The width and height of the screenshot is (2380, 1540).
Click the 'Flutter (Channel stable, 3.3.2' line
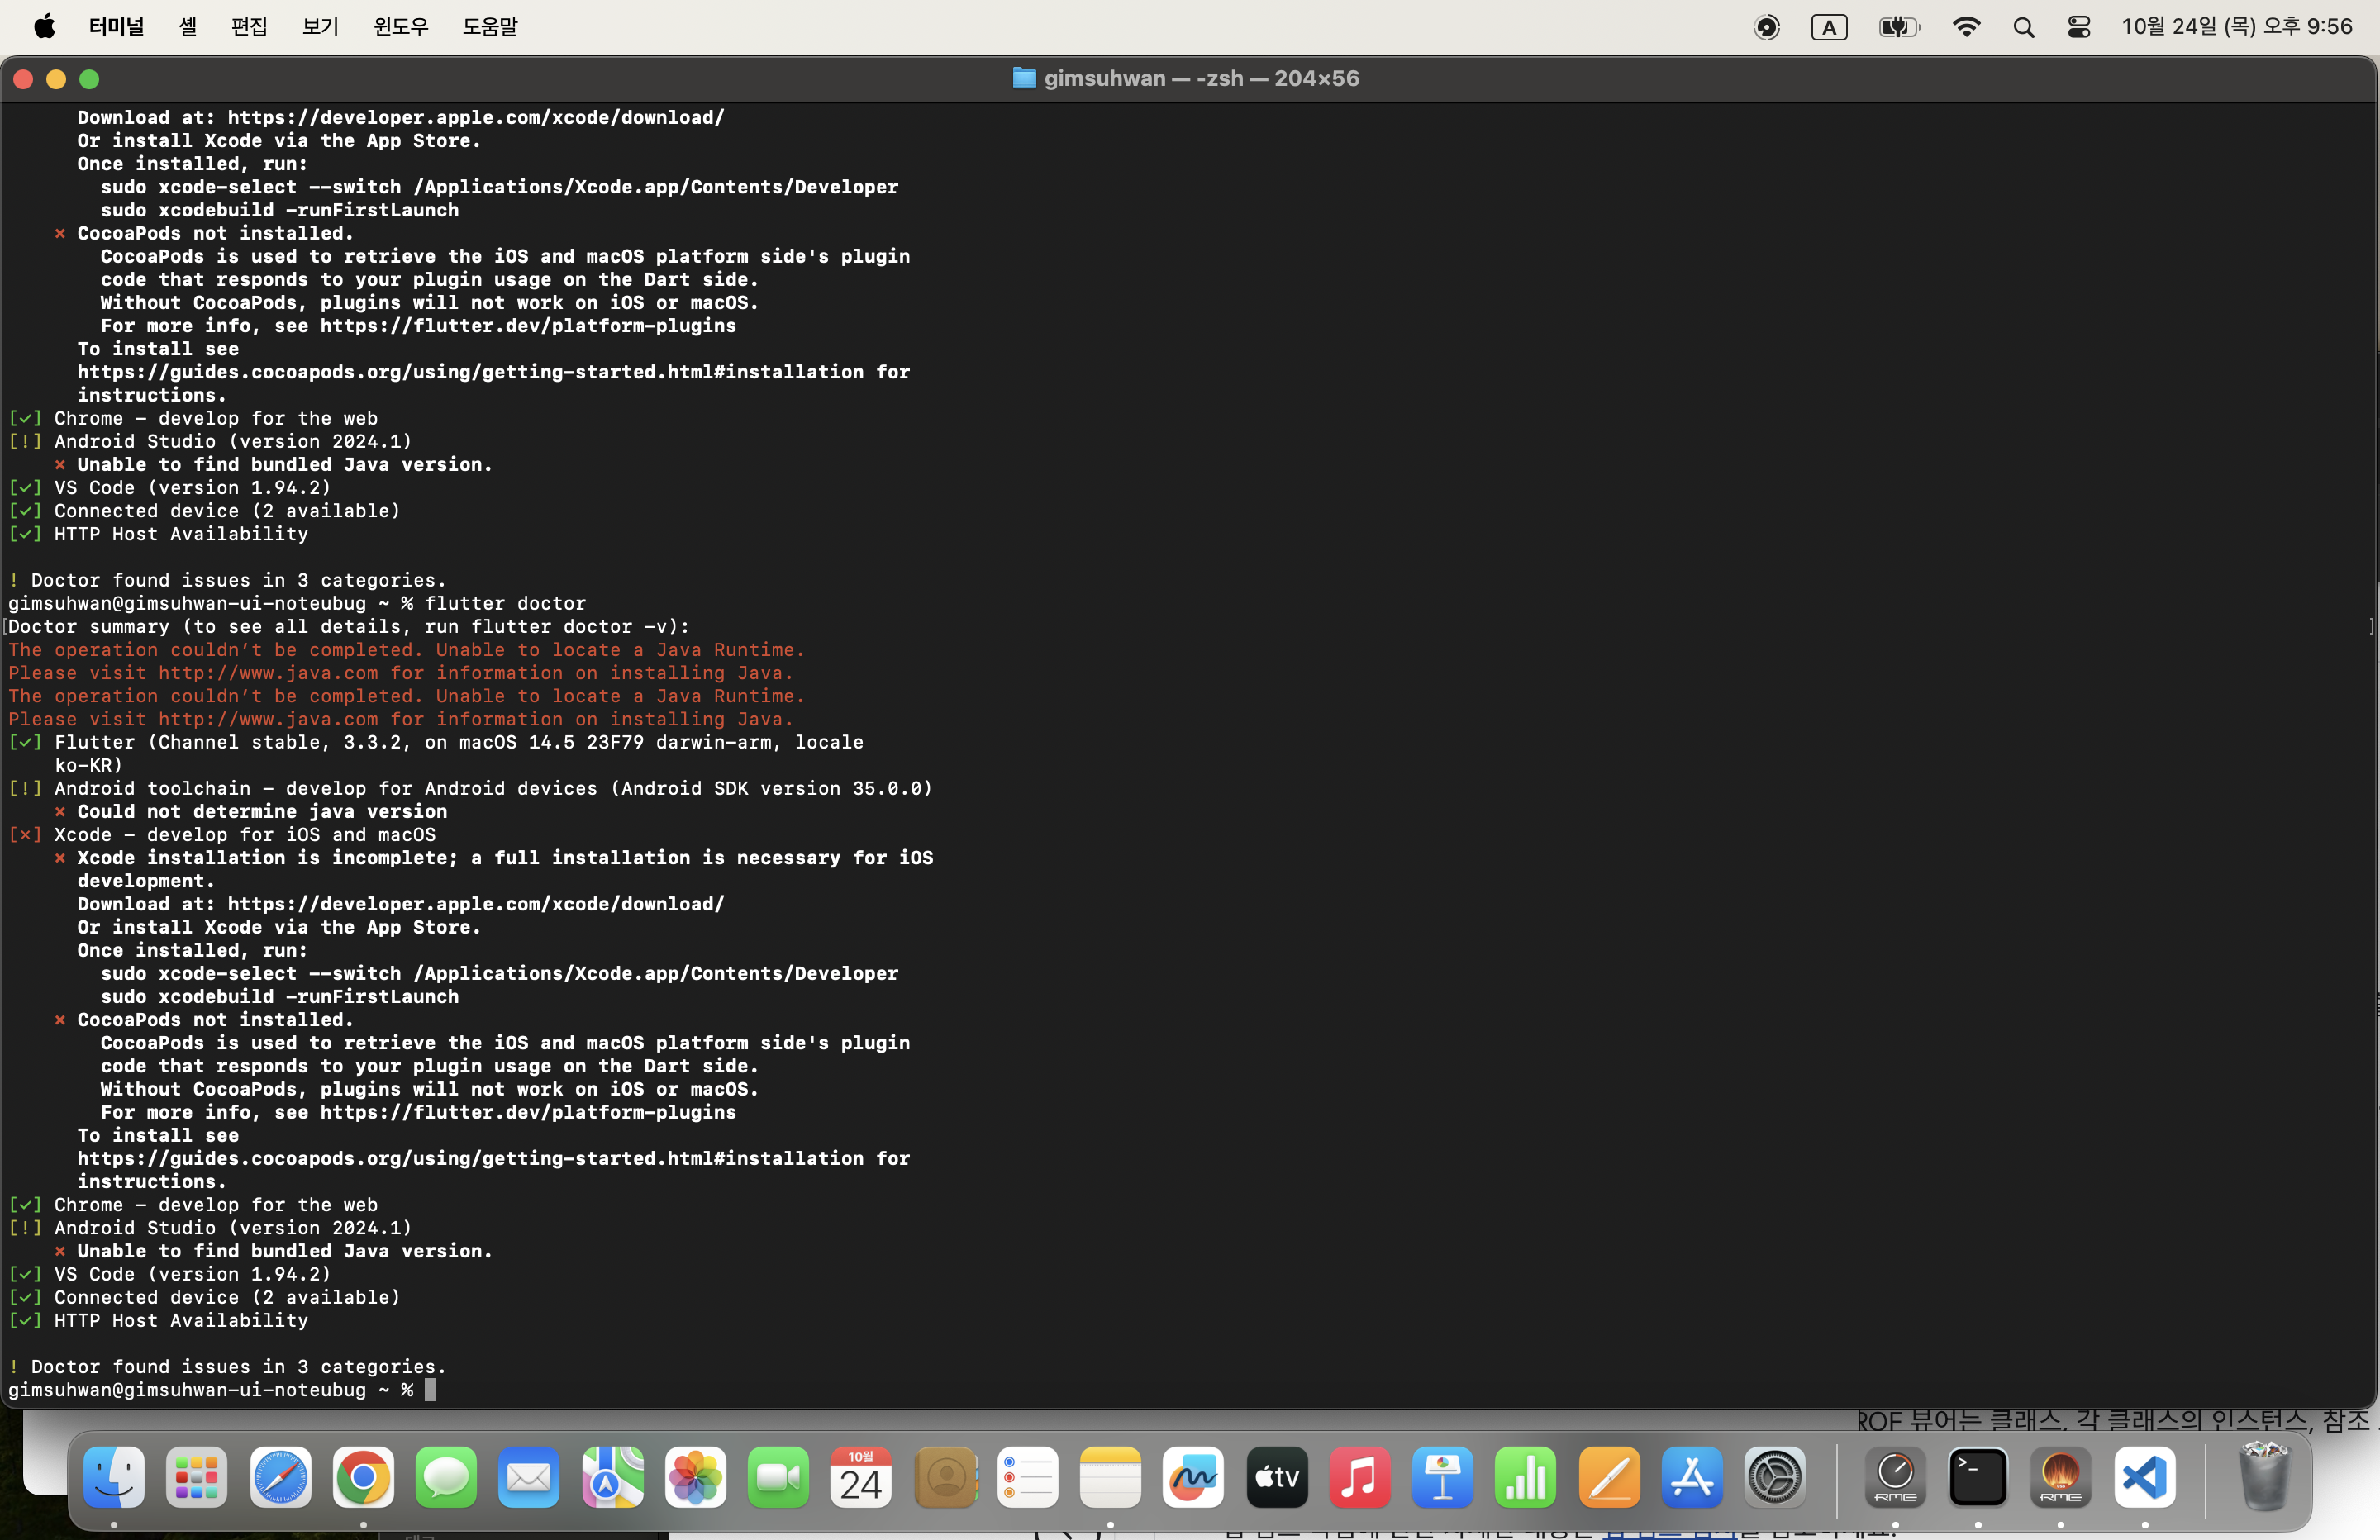point(436,742)
